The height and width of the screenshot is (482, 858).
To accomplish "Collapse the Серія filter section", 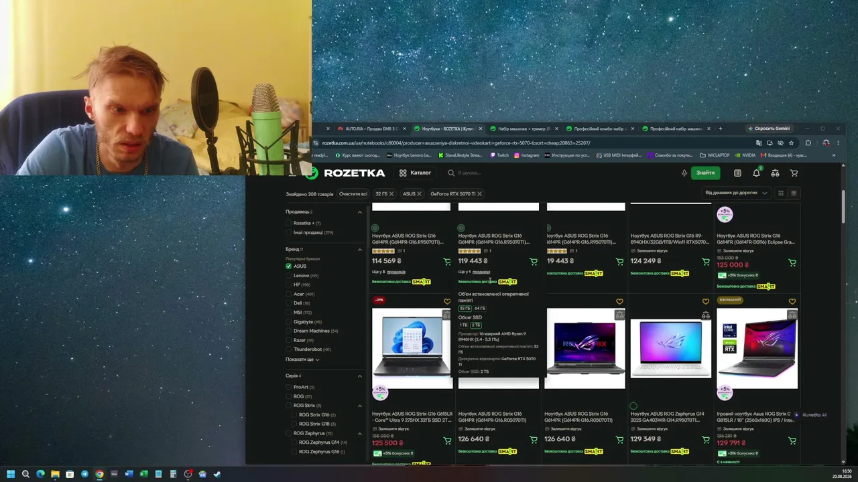I will 360,376.
